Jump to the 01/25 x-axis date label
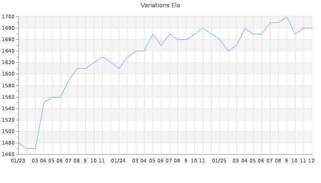This screenshot has height=183, width=321. [x=220, y=161]
